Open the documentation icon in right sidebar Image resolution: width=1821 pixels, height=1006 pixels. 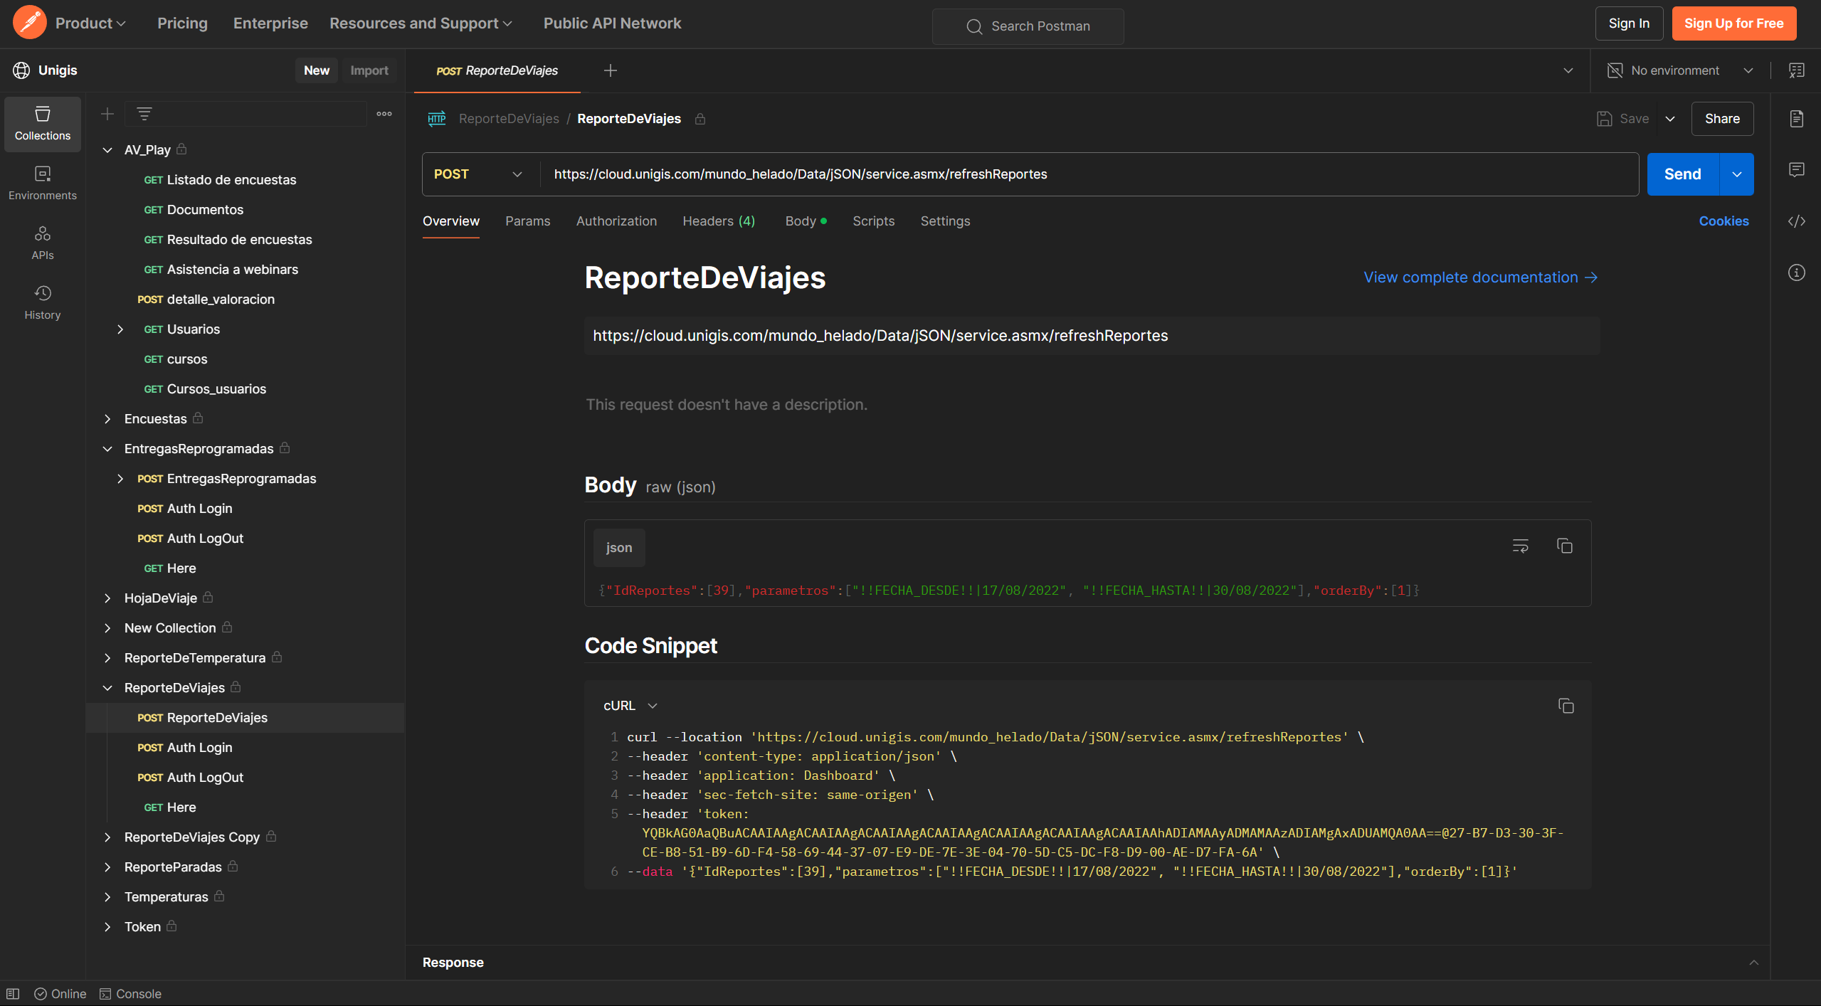click(x=1797, y=119)
